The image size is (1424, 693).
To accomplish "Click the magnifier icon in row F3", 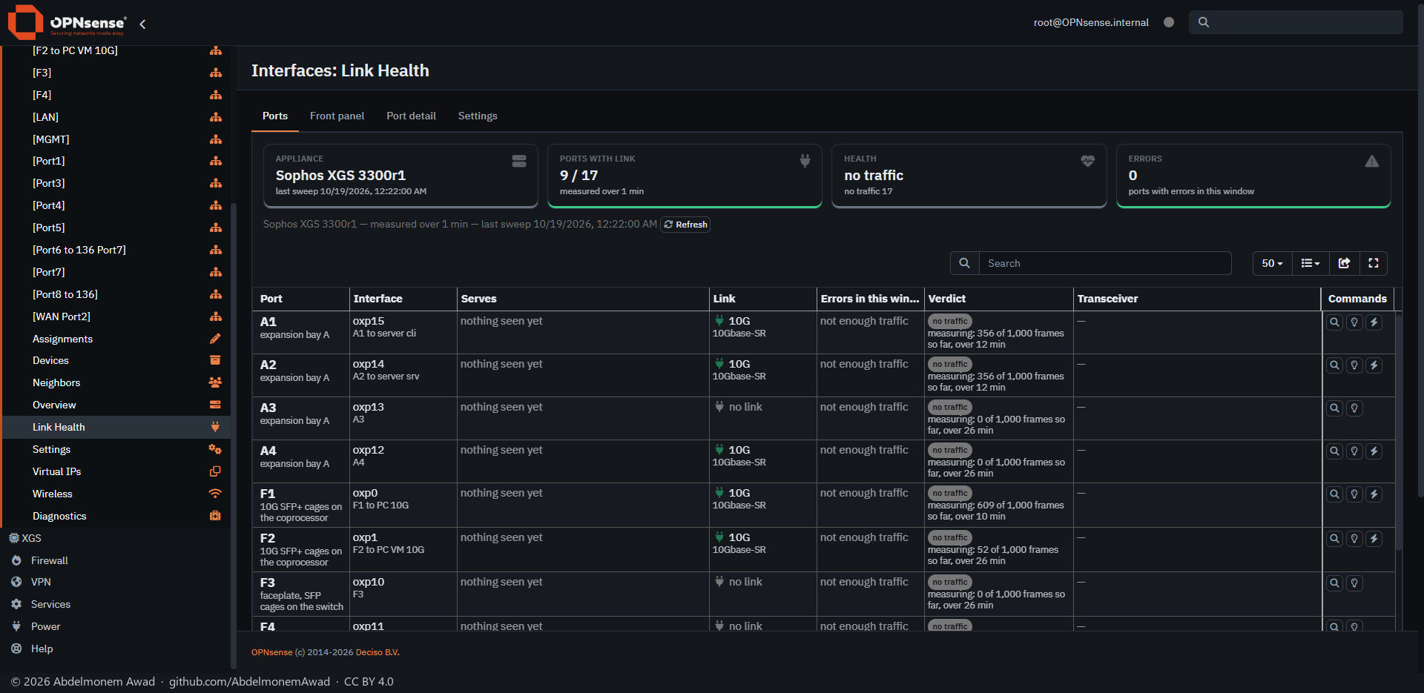I will pyautogui.click(x=1334, y=583).
